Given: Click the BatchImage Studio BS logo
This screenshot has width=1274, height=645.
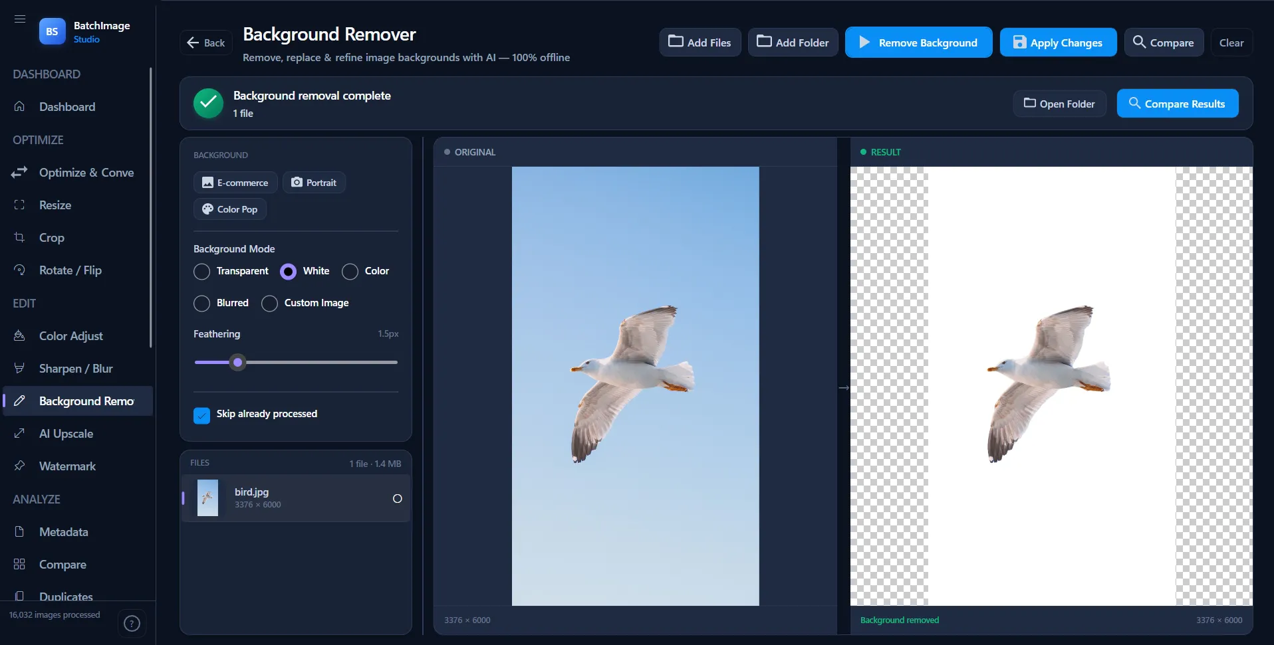Looking at the screenshot, I should click(52, 31).
